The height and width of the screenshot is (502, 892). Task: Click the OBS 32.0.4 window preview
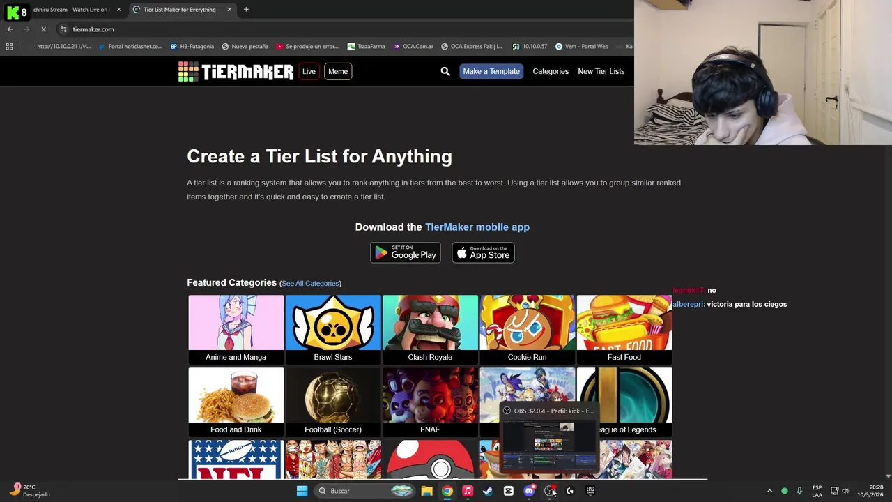(549, 439)
